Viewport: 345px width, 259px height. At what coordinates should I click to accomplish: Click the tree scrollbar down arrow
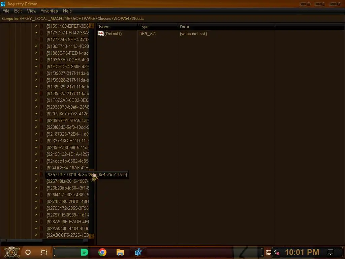click(x=92, y=236)
